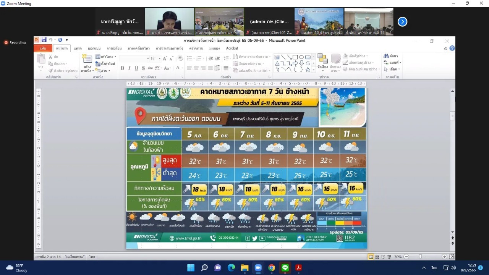
Task: Open the Acrobat ribbon tab
Action: [x=232, y=49]
